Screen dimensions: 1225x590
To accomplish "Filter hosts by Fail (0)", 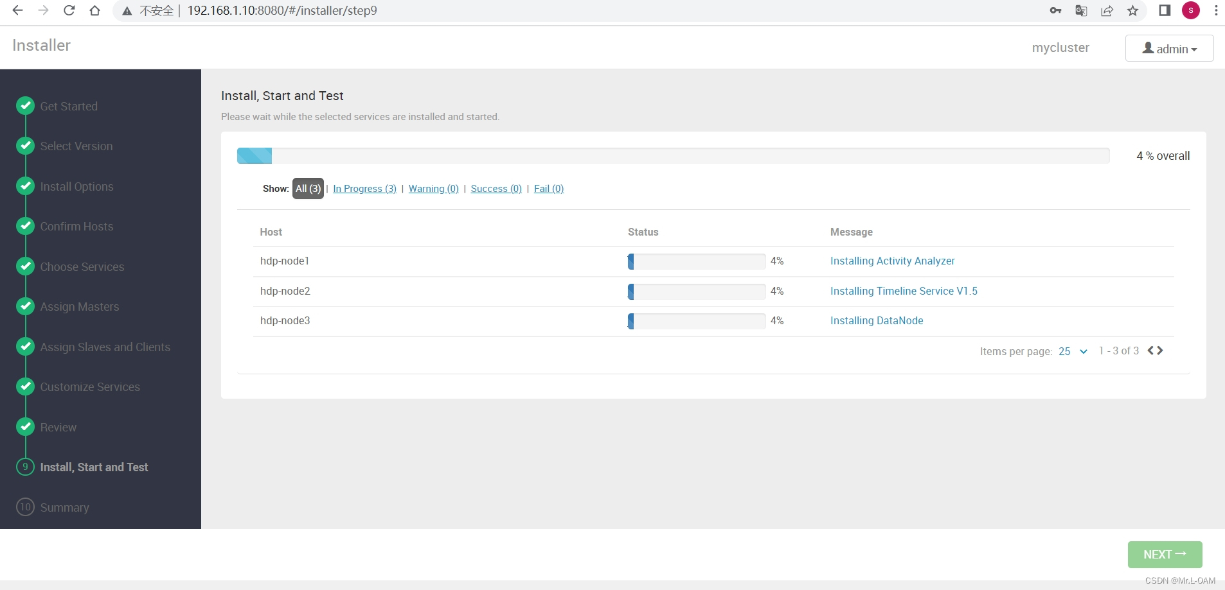I will [549, 188].
